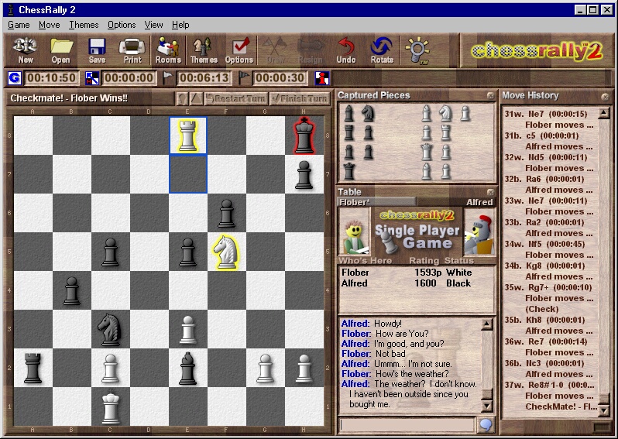Click the triangle button beside Restart Turn
618x439 pixels.
197,98
